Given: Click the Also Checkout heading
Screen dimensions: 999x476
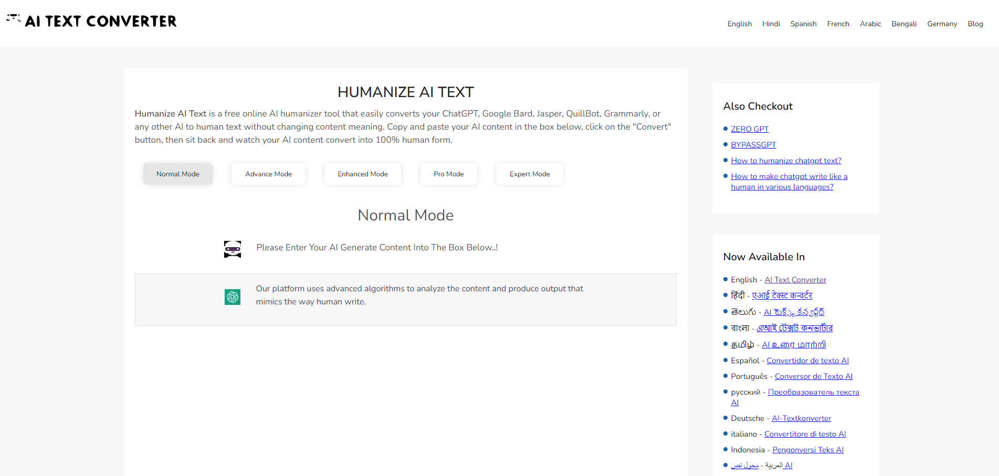Looking at the screenshot, I should tap(758, 106).
